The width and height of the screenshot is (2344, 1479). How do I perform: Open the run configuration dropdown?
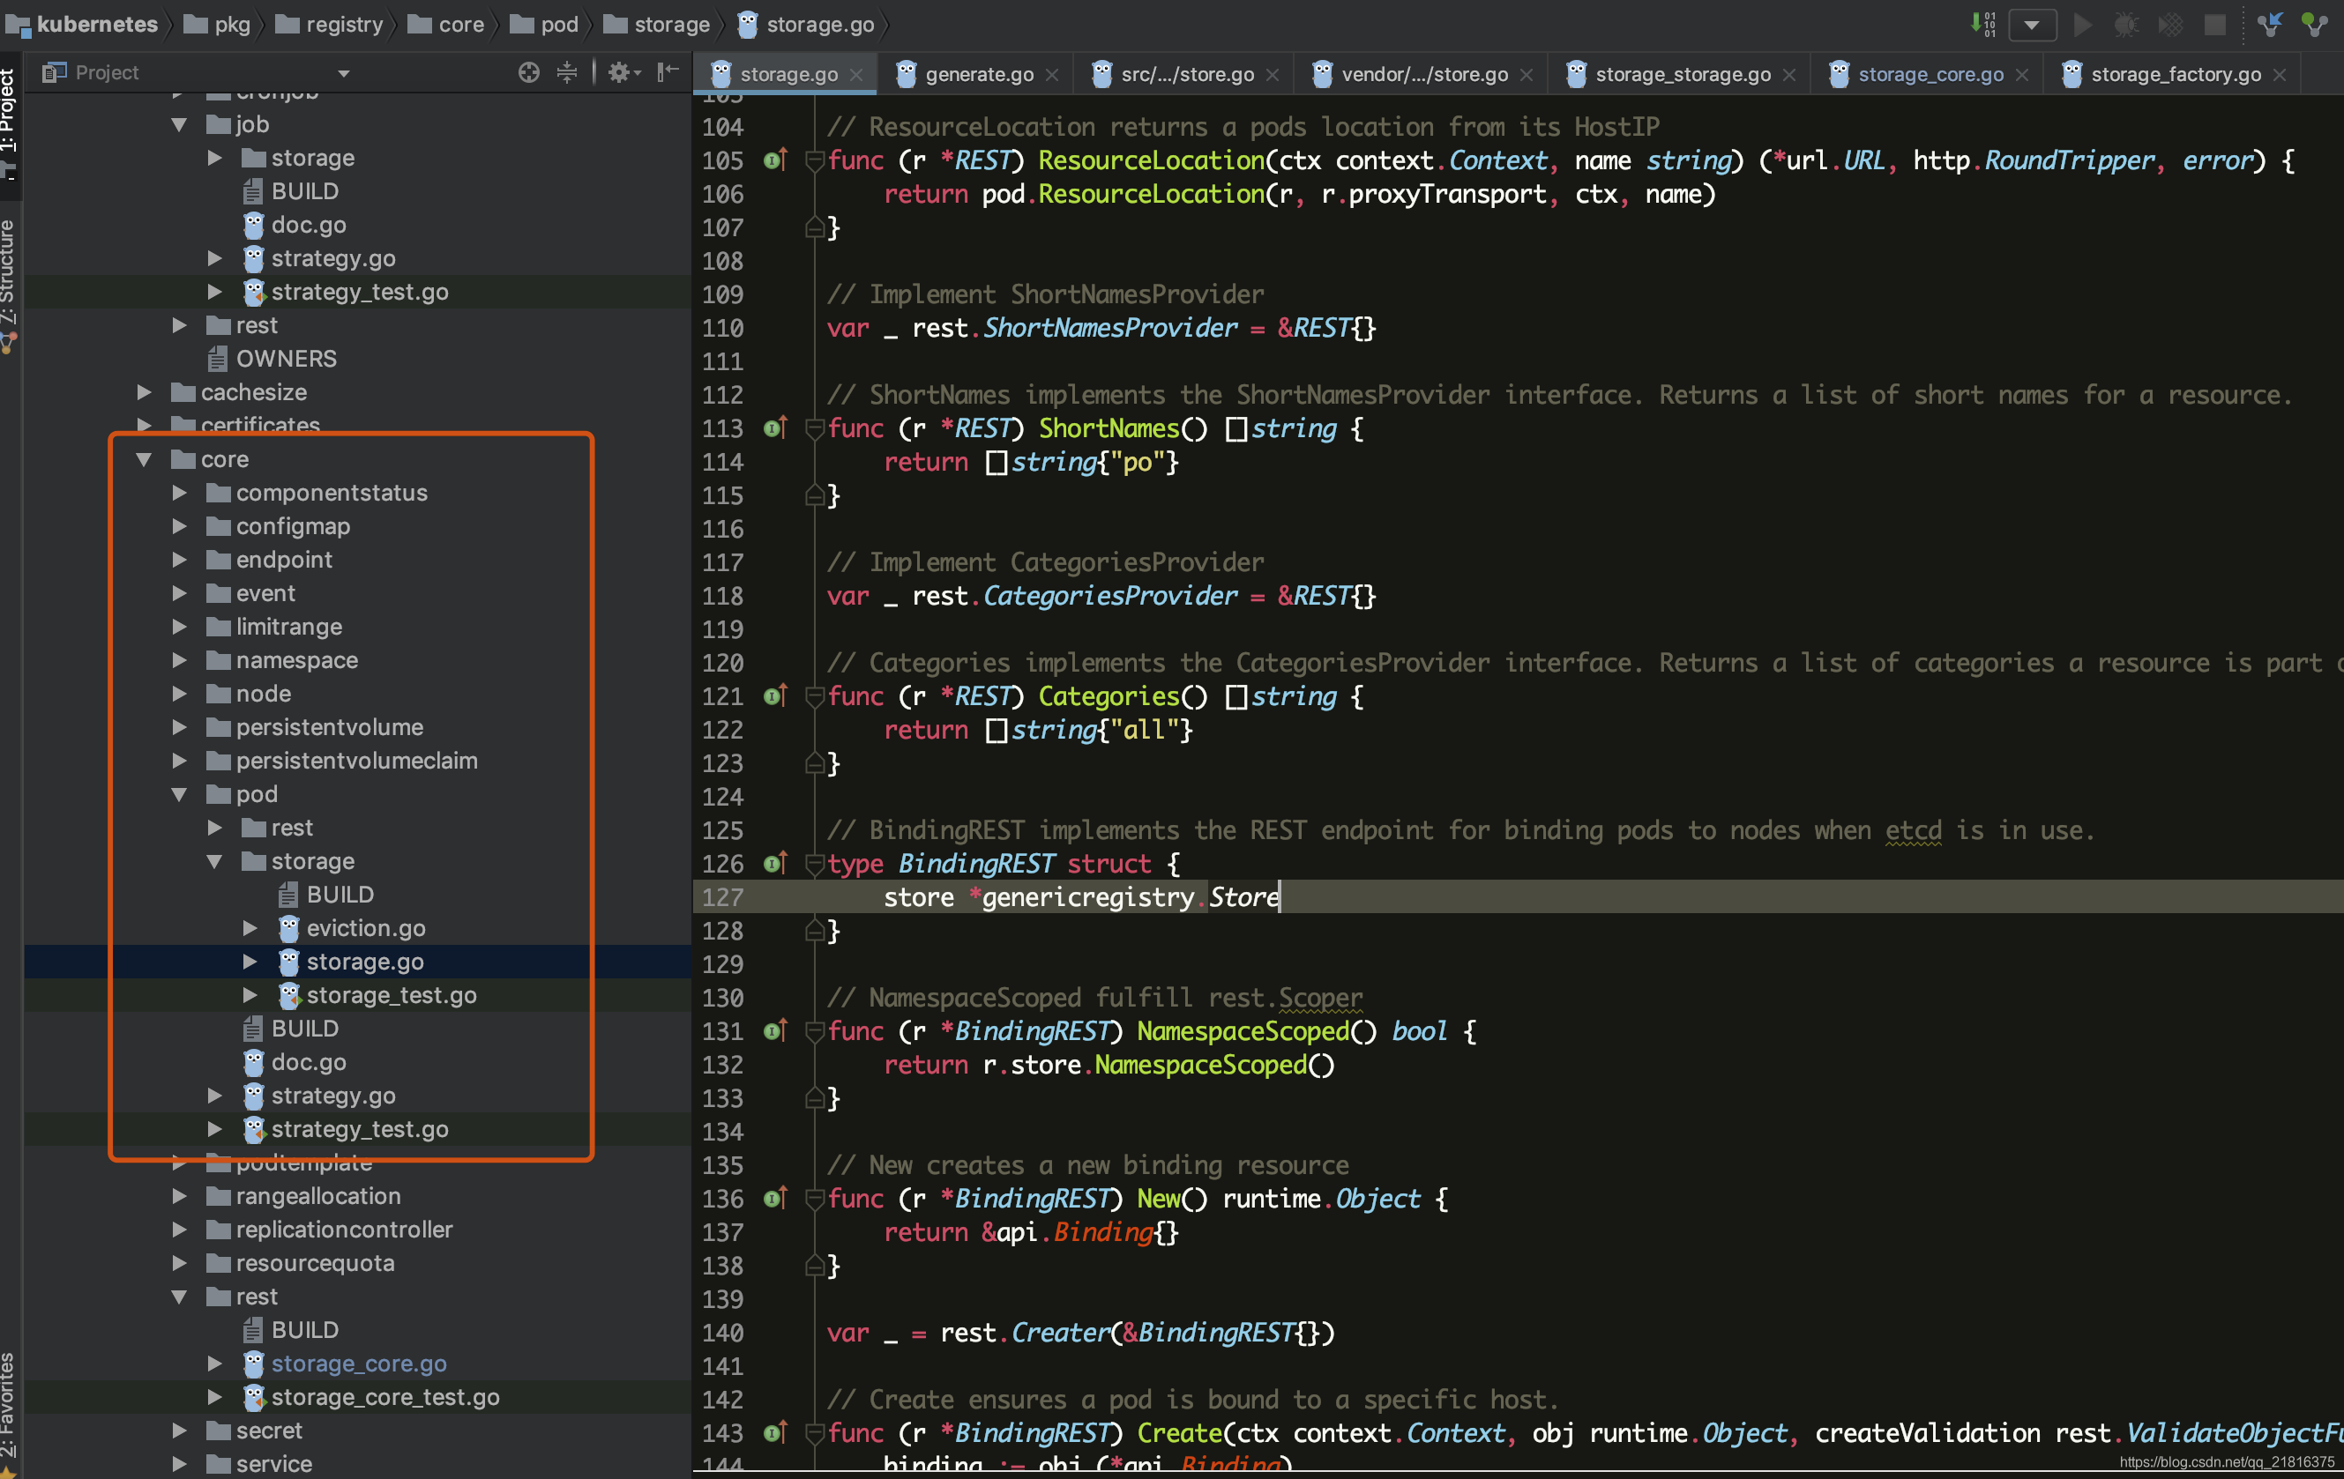(2032, 25)
